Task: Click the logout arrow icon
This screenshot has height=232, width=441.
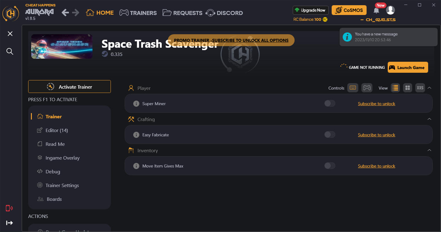Action: click(x=9, y=223)
